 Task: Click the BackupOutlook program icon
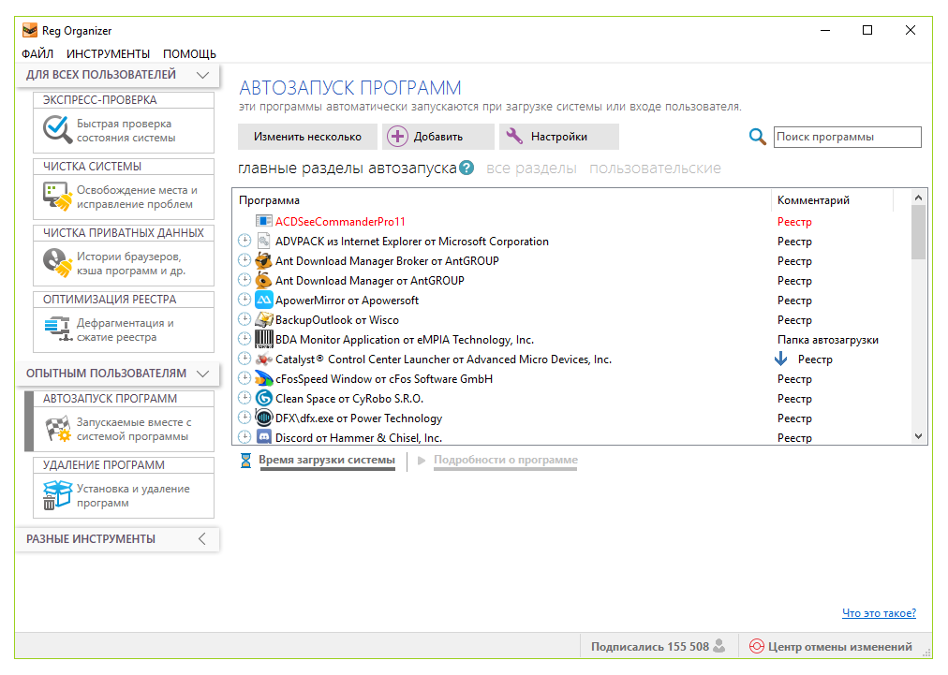point(263,319)
